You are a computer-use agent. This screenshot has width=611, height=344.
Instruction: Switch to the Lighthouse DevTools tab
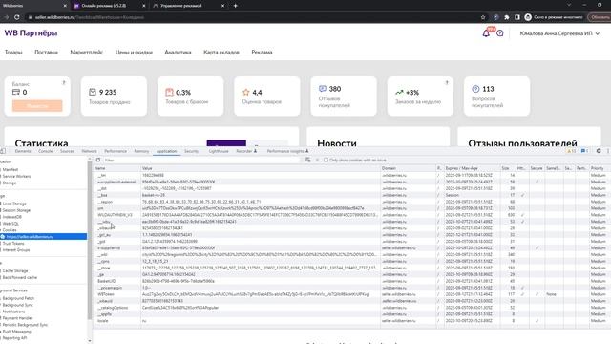click(x=219, y=151)
